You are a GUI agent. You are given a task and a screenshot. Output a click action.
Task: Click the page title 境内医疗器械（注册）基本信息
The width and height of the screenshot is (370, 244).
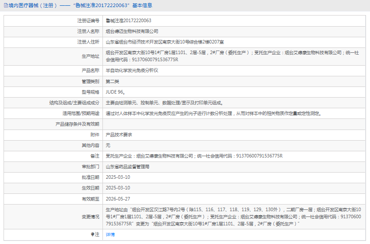(80, 5)
